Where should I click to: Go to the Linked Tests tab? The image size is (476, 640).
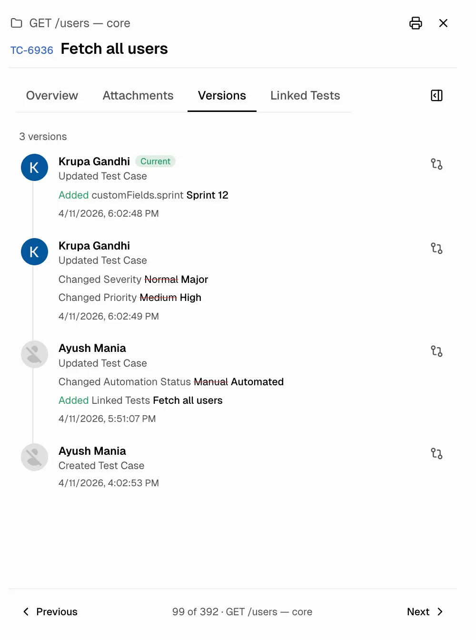coord(305,96)
